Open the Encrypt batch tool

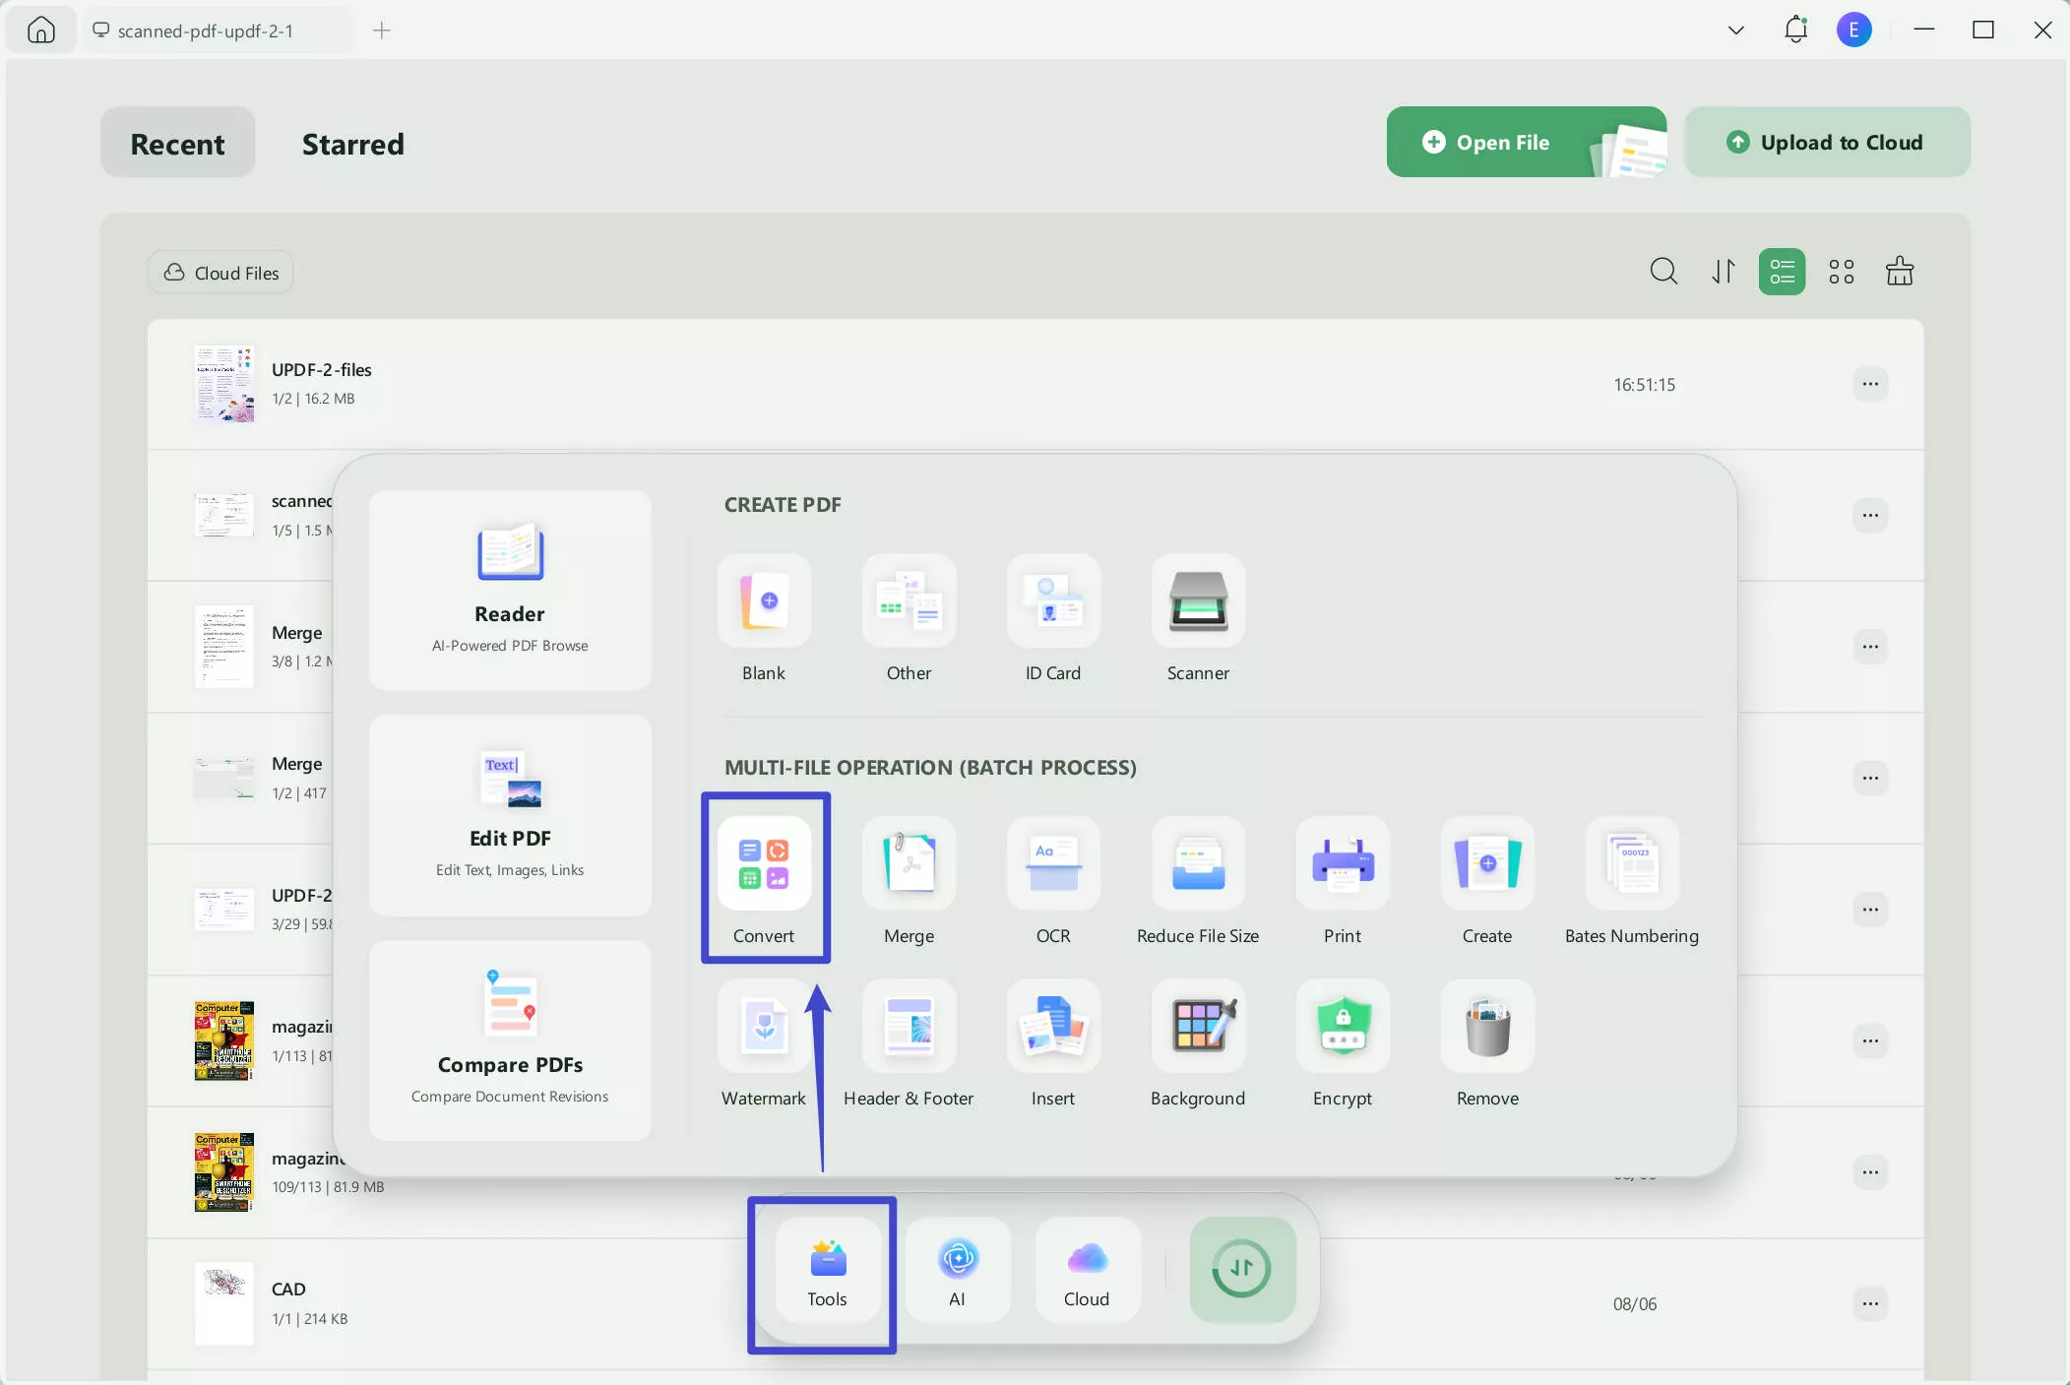tap(1342, 1026)
